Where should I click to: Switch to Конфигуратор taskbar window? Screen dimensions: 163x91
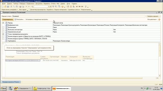(x=42, y=88)
